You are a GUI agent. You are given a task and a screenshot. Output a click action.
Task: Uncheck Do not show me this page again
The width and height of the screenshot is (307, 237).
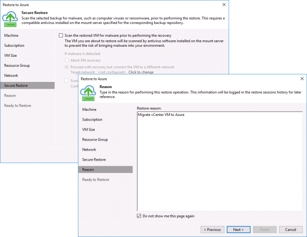pos(139,216)
